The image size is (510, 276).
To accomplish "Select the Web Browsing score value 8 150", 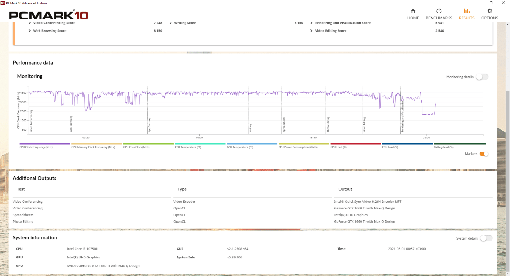I will click(158, 31).
